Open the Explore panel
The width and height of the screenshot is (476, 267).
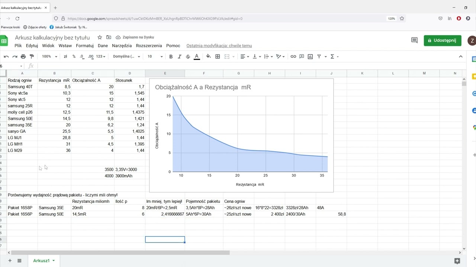(457, 261)
